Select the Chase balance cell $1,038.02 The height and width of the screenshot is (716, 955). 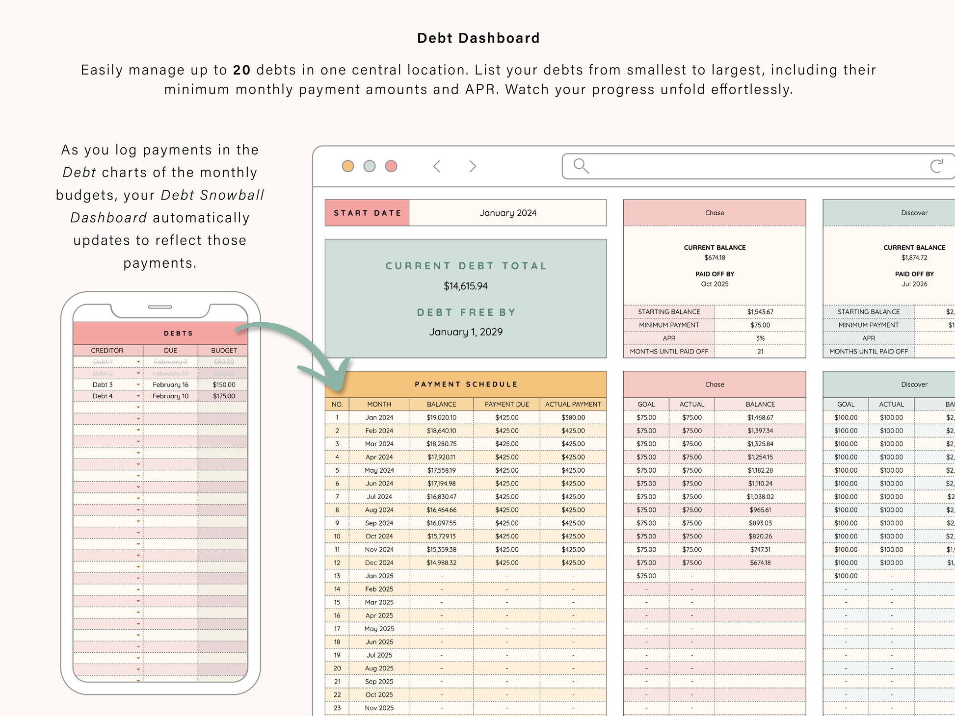pos(760,497)
